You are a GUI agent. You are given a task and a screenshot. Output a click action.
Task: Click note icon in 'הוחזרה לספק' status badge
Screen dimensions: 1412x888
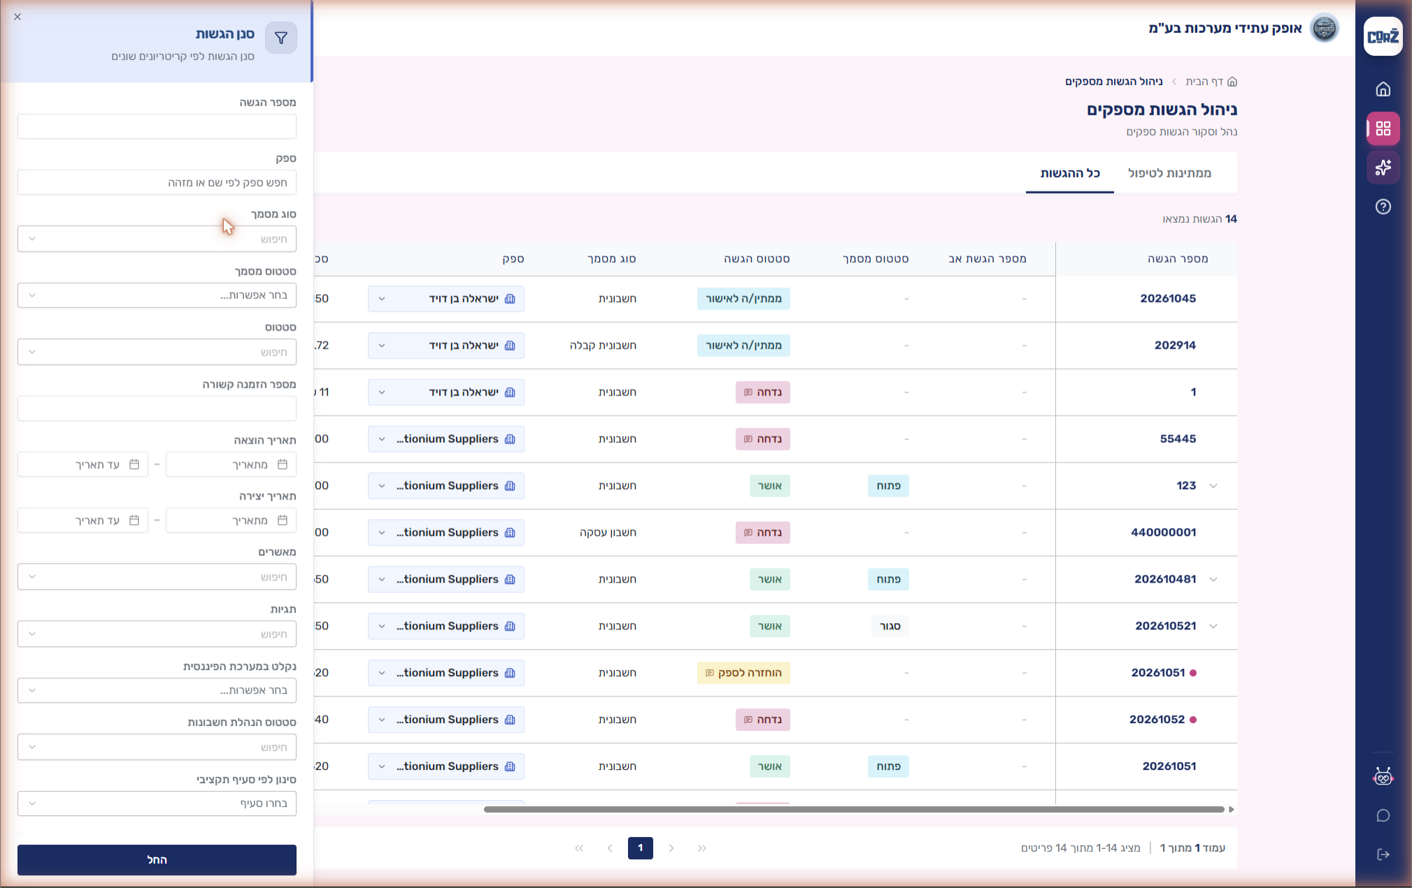pos(709,674)
